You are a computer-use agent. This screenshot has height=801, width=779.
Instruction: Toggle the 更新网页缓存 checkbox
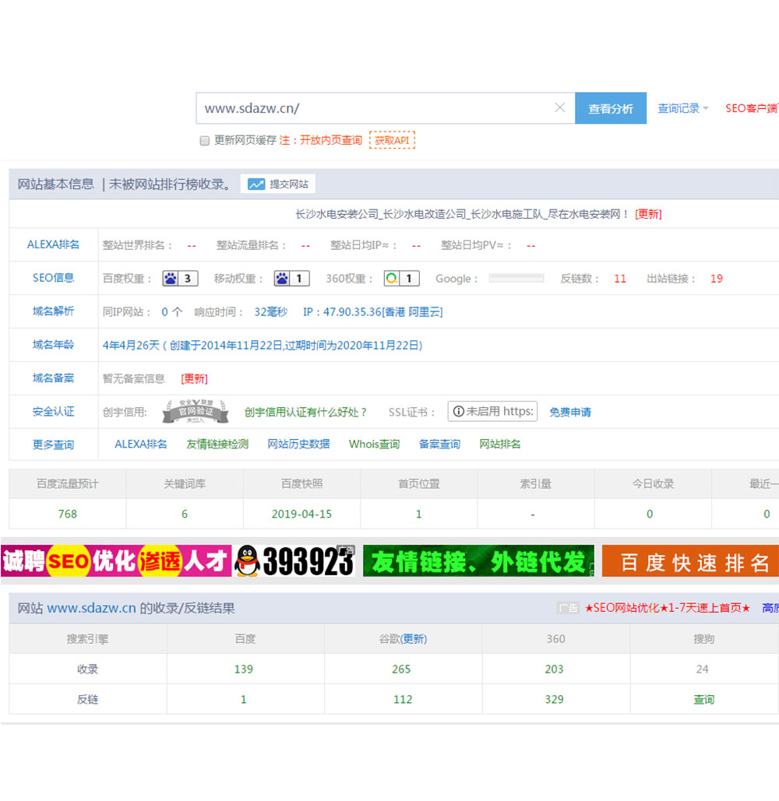pyautogui.click(x=204, y=141)
